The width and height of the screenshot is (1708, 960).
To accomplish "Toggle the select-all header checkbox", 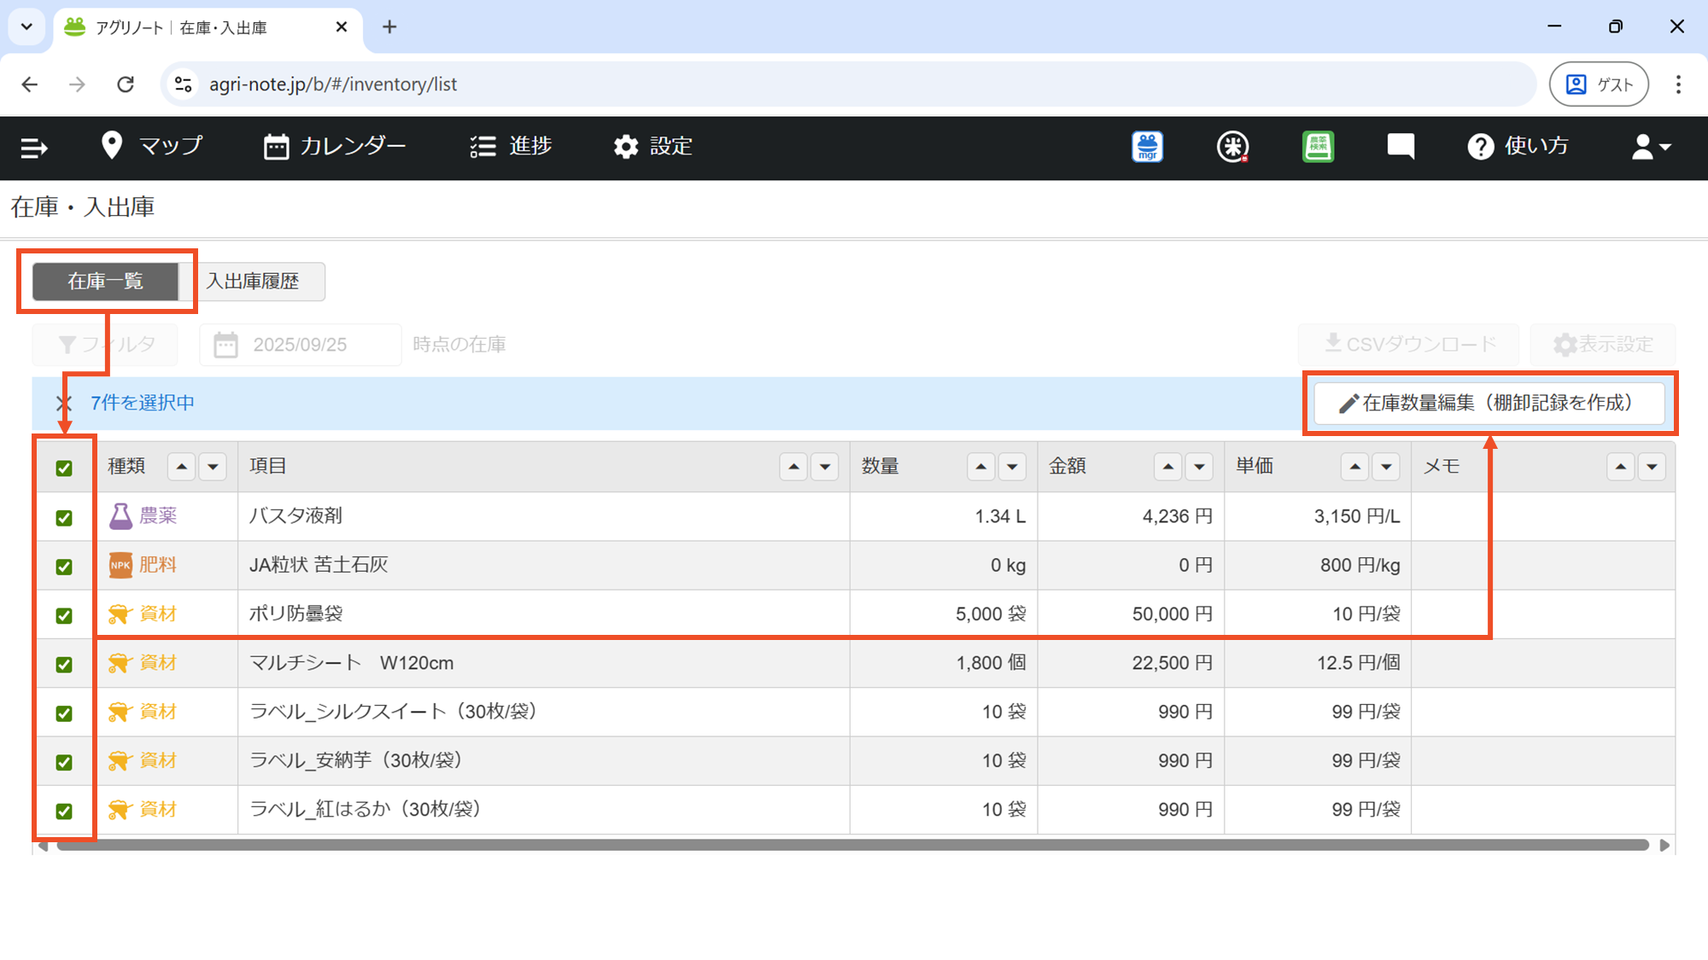I will click(x=64, y=468).
